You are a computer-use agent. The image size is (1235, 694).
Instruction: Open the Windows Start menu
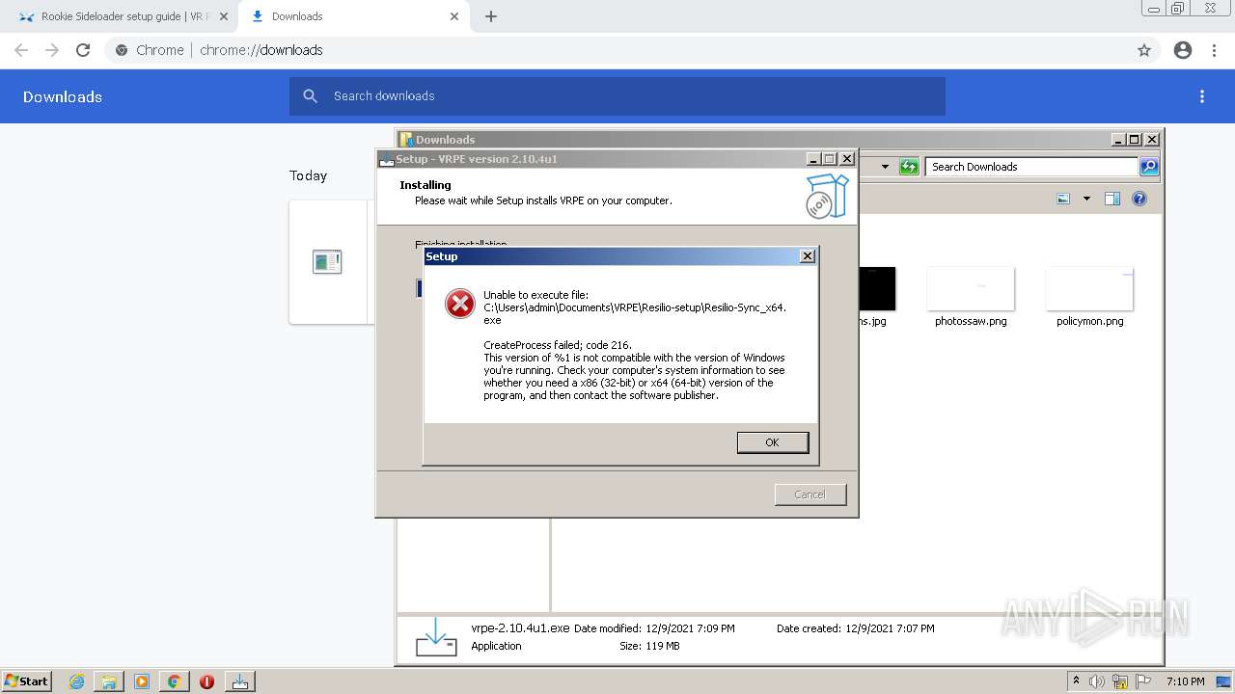[26, 681]
